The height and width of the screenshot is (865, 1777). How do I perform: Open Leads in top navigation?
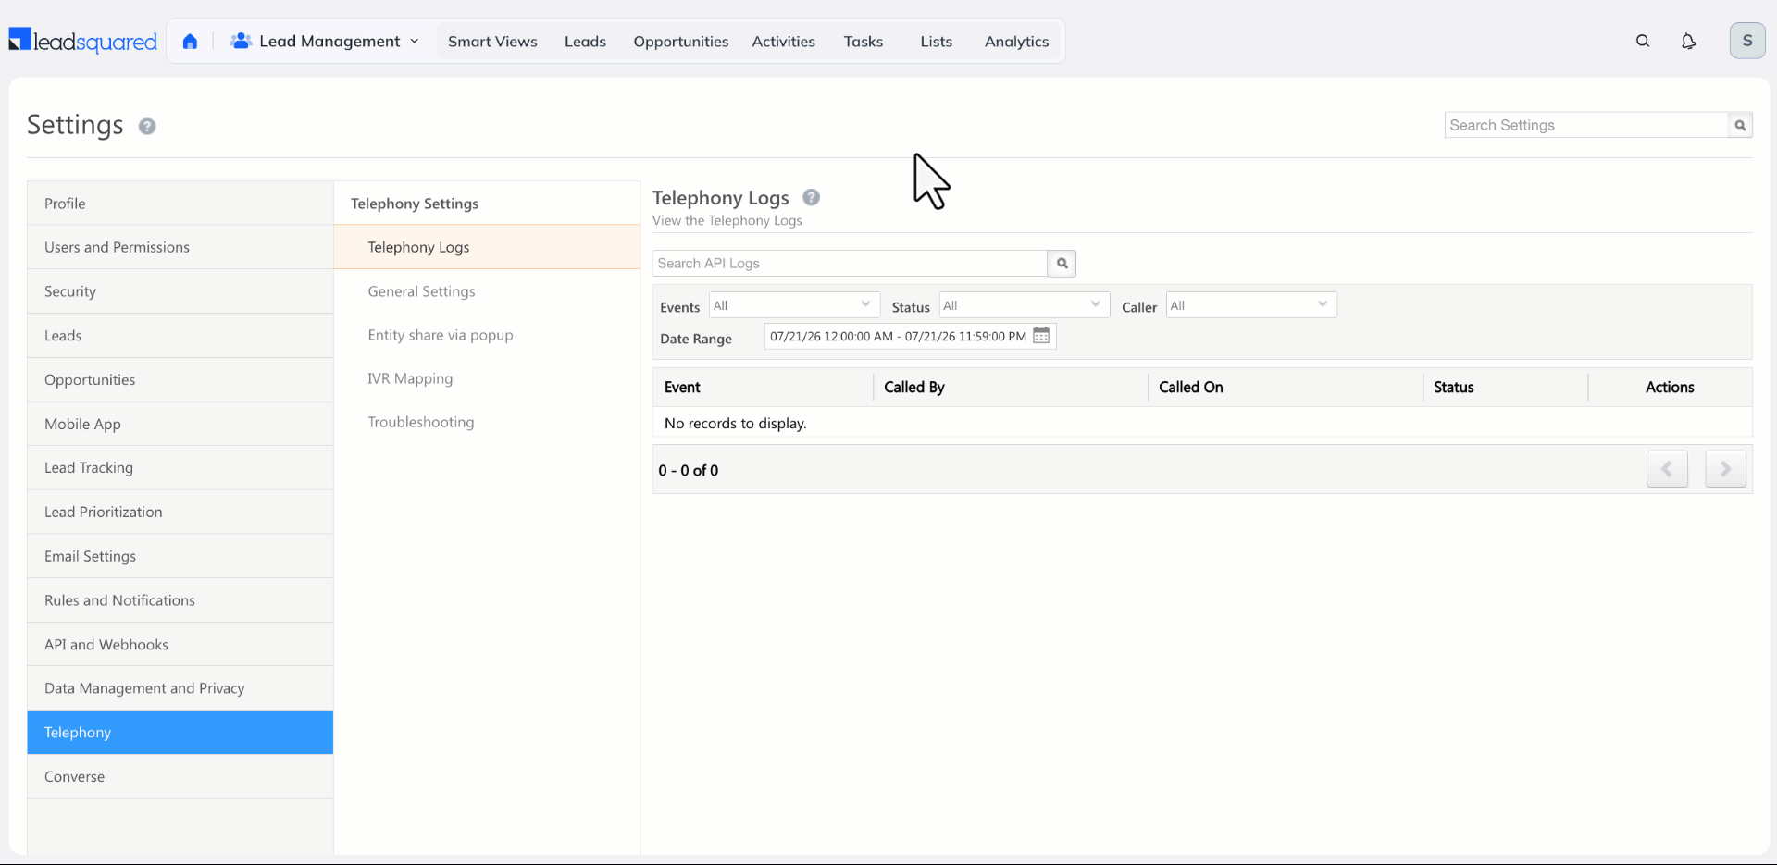(585, 42)
